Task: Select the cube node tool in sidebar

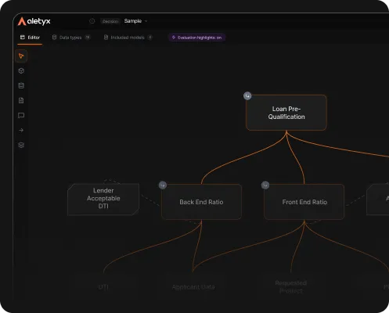Action: 21,70
